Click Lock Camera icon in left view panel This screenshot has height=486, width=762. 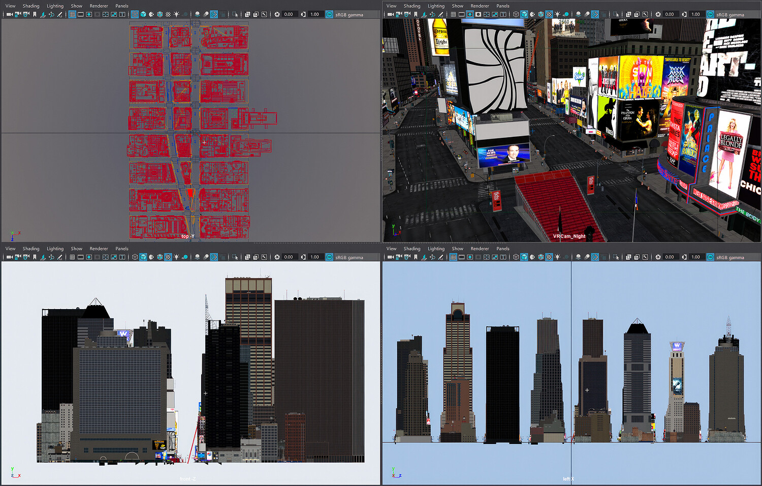coord(399,257)
